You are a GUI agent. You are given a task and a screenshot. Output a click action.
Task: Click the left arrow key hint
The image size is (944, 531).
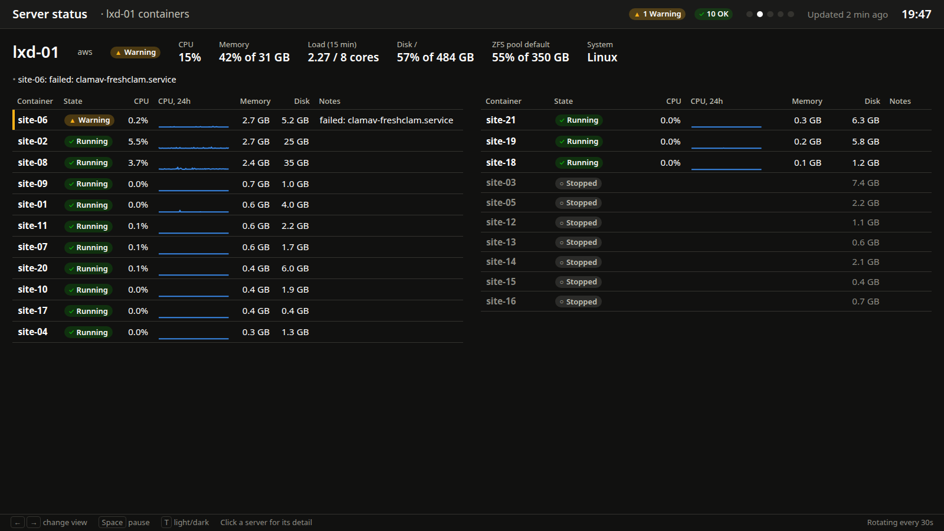tap(18, 523)
